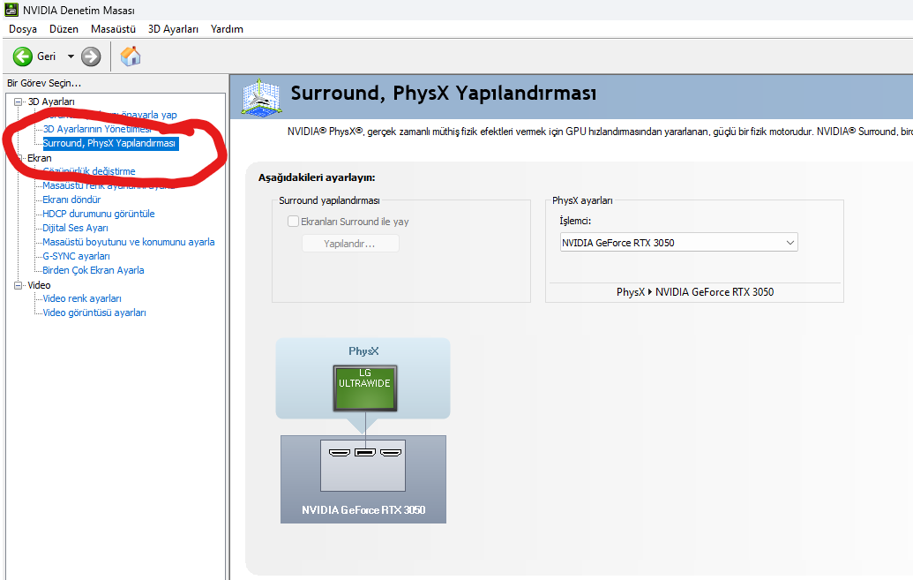Open Video görüntüsü ayarları link
This screenshot has height=580, width=913.
pyautogui.click(x=94, y=313)
